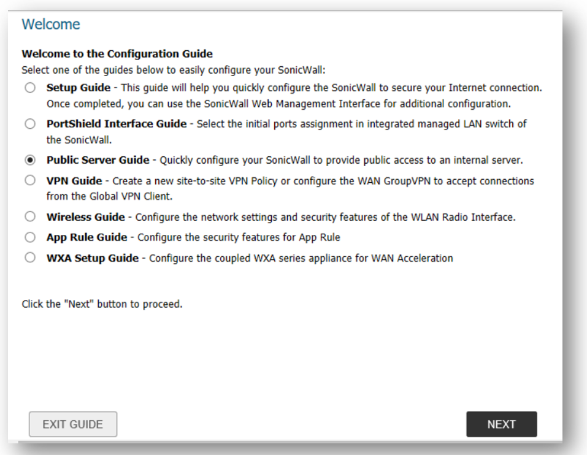Click the "Public Server Guide" bold label

coord(98,160)
